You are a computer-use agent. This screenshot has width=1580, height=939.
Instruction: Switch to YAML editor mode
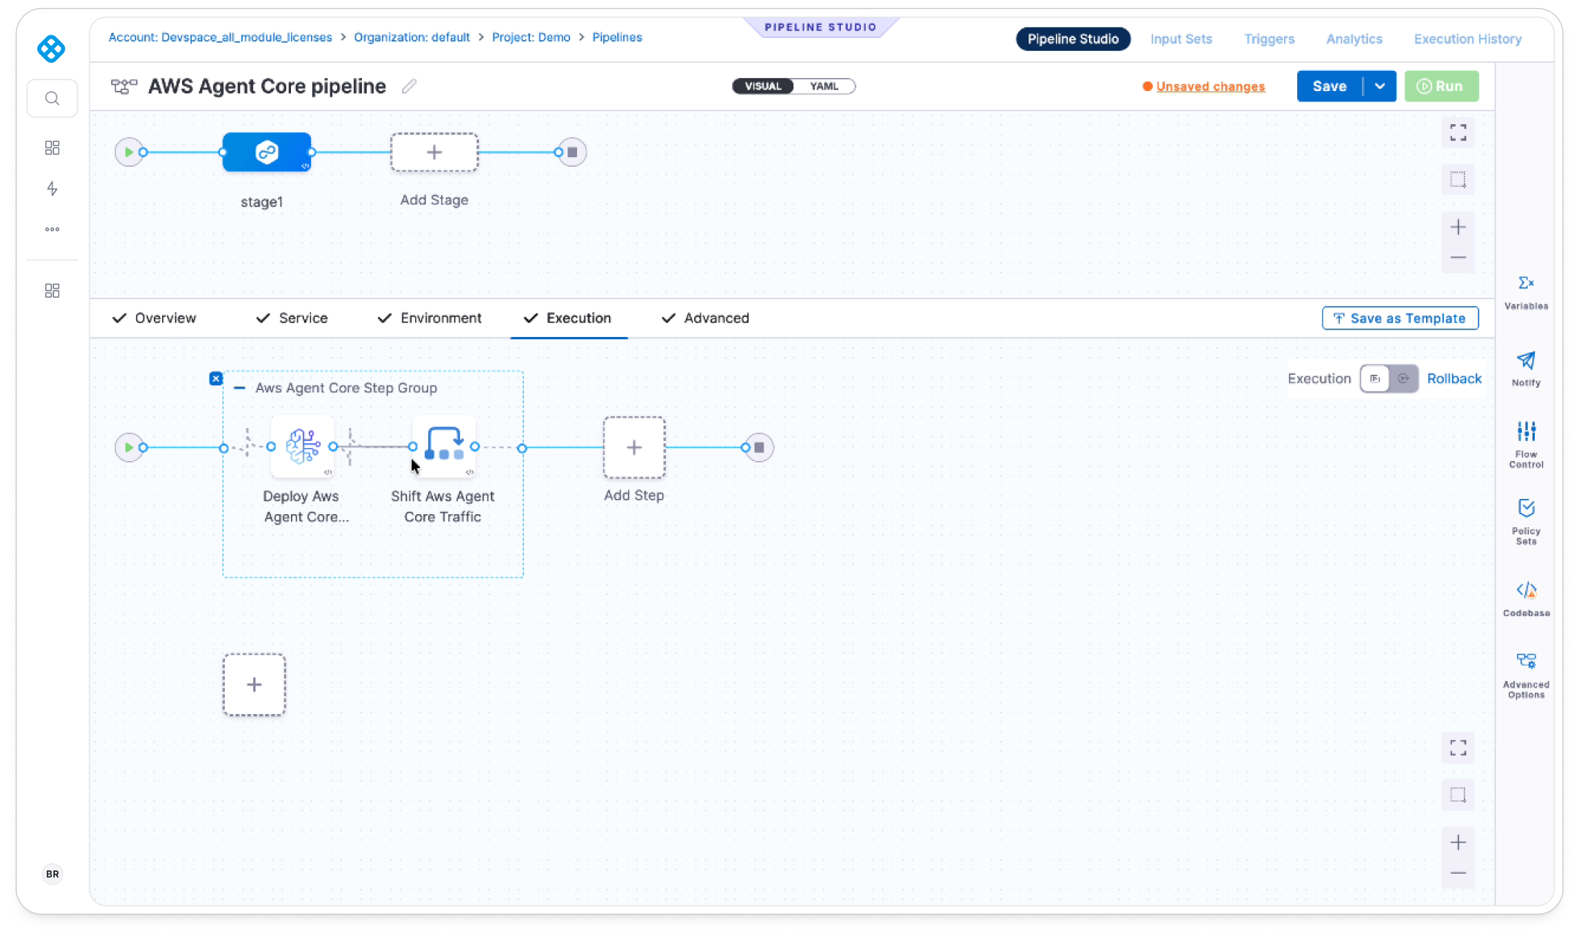click(824, 86)
